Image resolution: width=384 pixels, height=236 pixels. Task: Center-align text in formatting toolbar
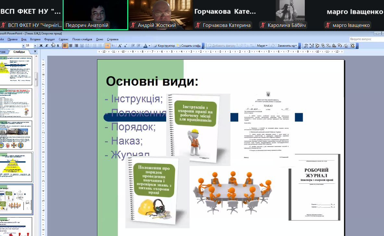pyautogui.click(x=71, y=46)
